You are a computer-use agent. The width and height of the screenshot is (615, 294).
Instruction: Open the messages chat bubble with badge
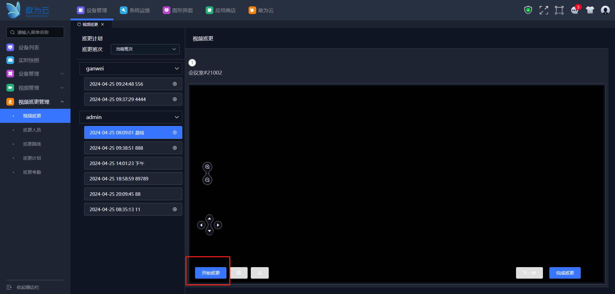pyautogui.click(x=575, y=10)
